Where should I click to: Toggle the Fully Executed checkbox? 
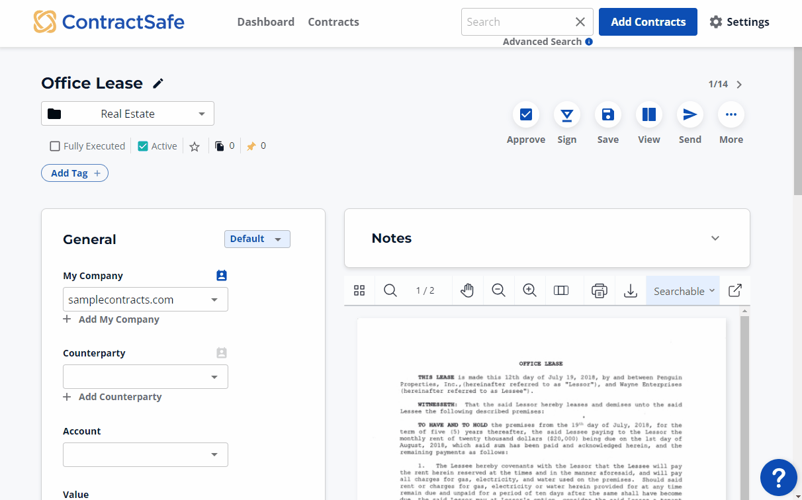(56, 146)
